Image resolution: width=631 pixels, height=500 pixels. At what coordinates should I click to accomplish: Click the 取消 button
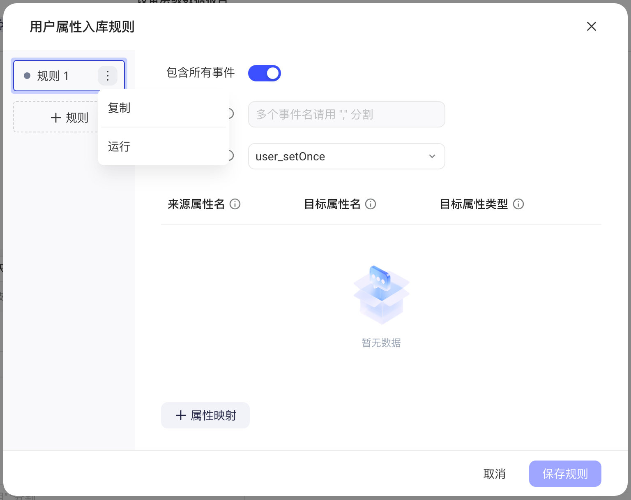[x=495, y=474]
